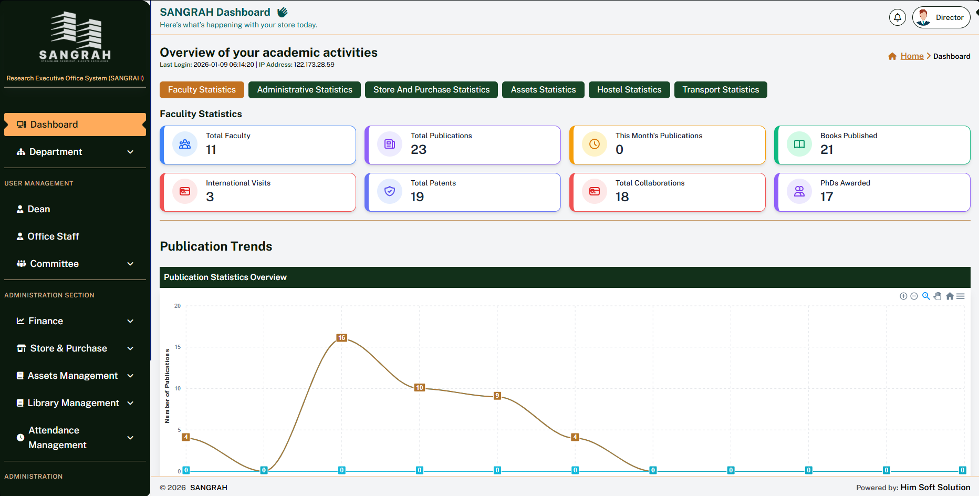Viewport: 979px width, 496px height.
Task: Toggle selection zoom magnifier in chart toolbar
Action: pos(926,296)
